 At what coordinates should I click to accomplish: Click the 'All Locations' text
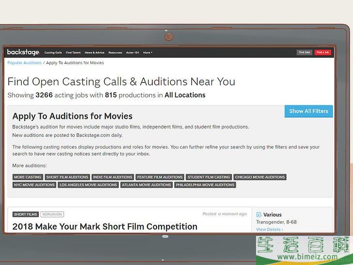pyautogui.click(x=185, y=95)
